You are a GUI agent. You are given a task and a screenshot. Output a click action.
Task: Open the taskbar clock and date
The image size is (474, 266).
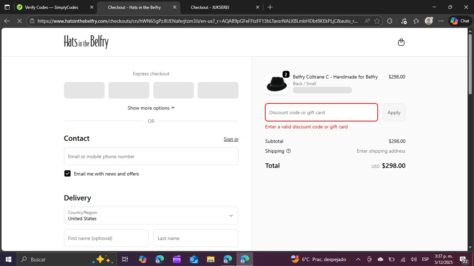pyautogui.click(x=444, y=259)
